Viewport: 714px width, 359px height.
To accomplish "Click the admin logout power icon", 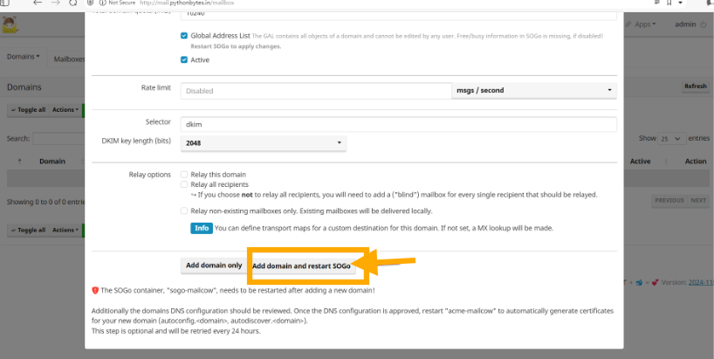I will tap(704, 24).
